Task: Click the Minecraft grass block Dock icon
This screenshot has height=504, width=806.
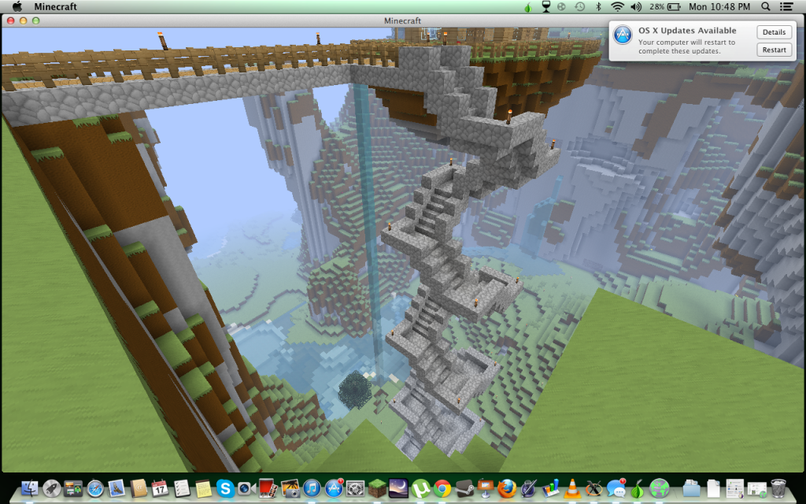Action: 377,488
